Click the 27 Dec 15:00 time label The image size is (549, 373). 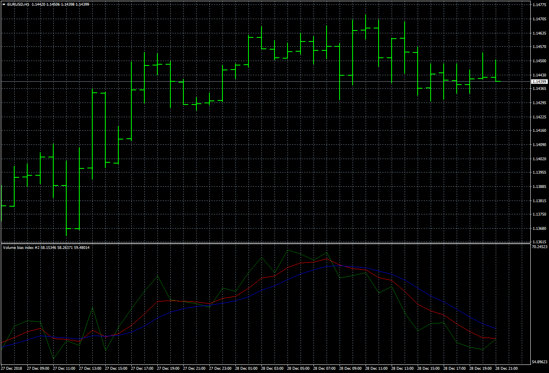(x=116, y=369)
